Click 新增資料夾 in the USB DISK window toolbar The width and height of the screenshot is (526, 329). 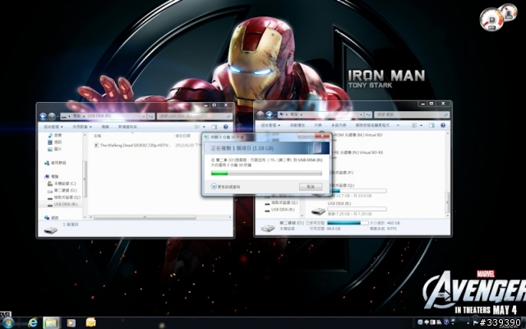coord(127,127)
